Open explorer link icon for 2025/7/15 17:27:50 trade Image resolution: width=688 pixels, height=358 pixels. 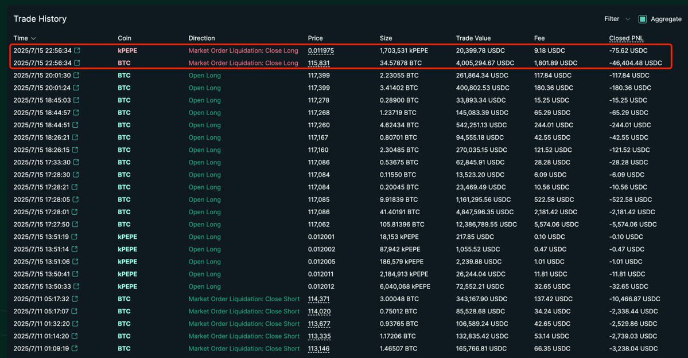75,225
